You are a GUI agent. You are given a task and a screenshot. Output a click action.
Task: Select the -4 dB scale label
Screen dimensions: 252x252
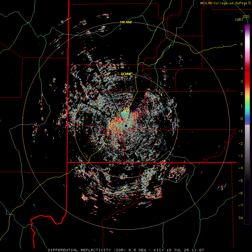241,168
